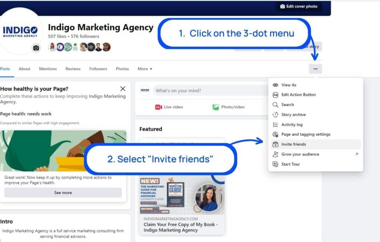Click the Grow your audience person icon

[275, 154]
